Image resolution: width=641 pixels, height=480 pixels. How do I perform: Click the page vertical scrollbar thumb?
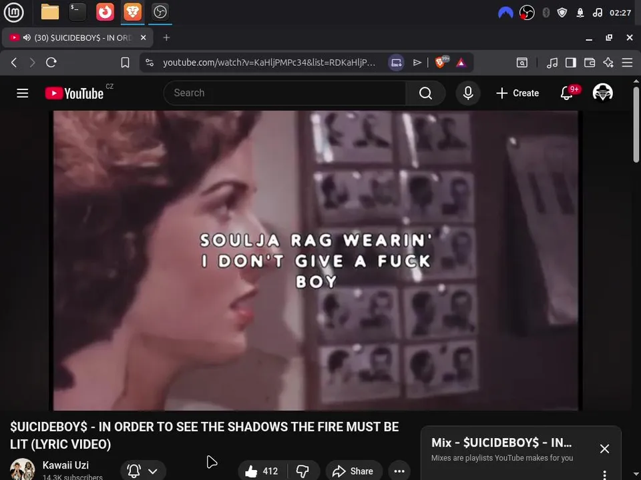pos(636,125)
